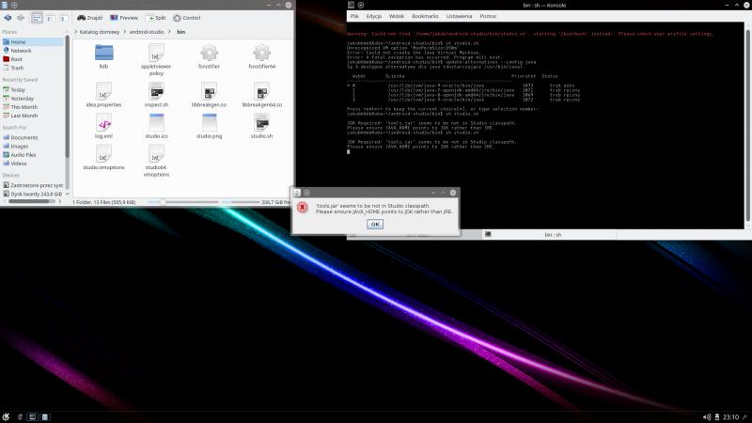The width and height of the screenshot is (752, 423).
Task: Open the Znajdź search tool
Action: tap(89, 17)
